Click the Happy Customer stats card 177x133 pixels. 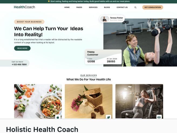103,57
